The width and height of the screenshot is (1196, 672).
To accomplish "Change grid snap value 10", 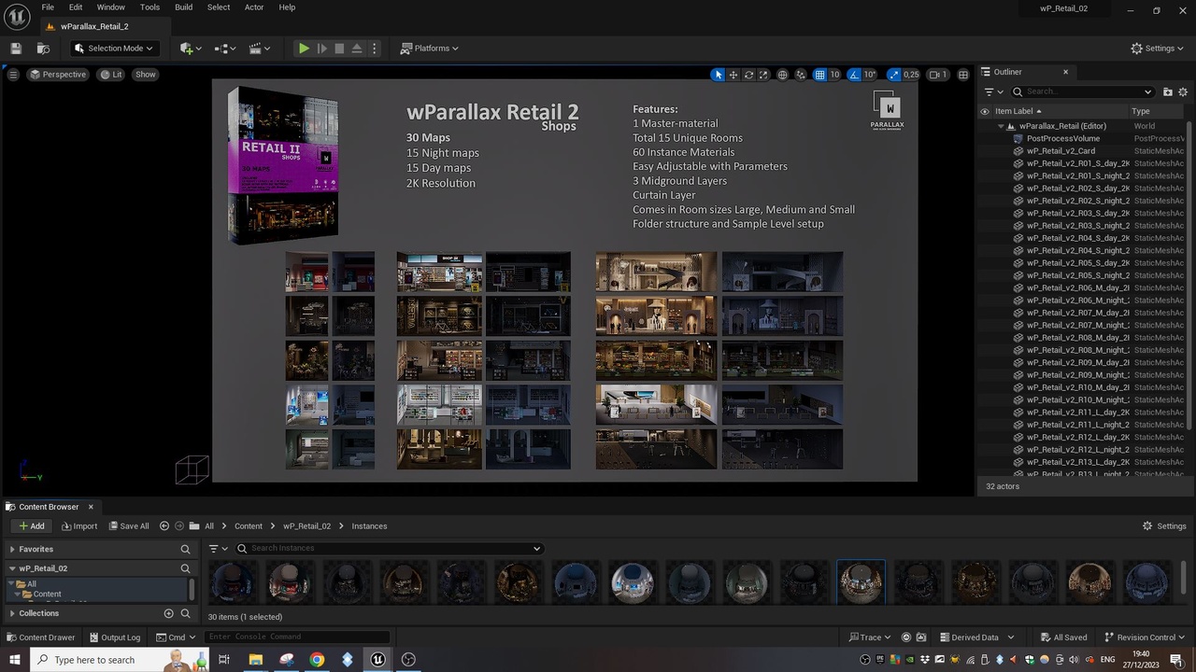I will pos(834,75).
